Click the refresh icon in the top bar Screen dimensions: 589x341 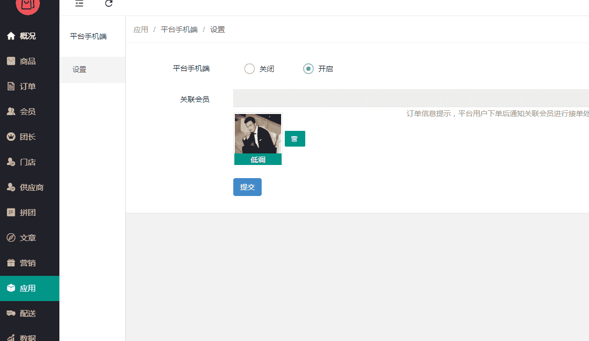point(109,3)
